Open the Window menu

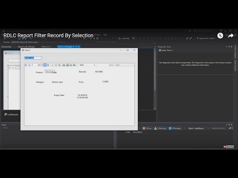pos(97,35)
